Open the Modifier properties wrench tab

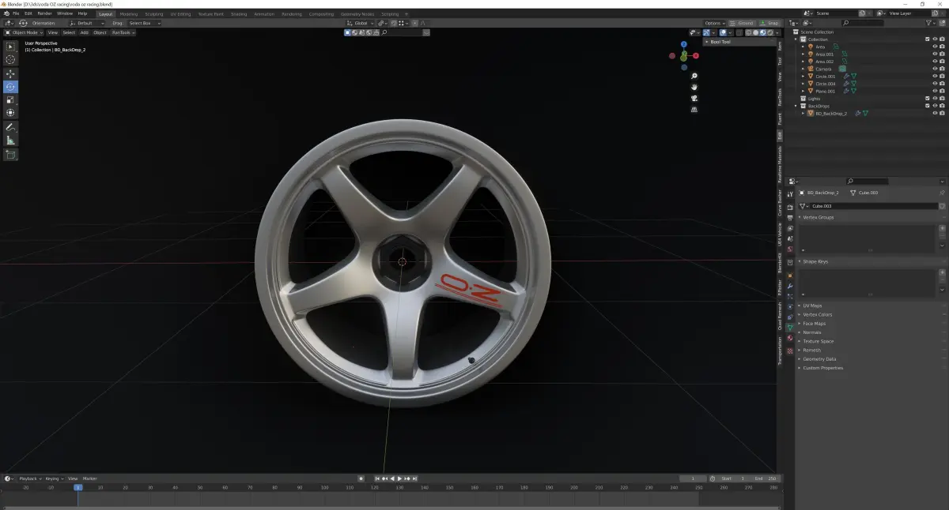tap(790, 286)
